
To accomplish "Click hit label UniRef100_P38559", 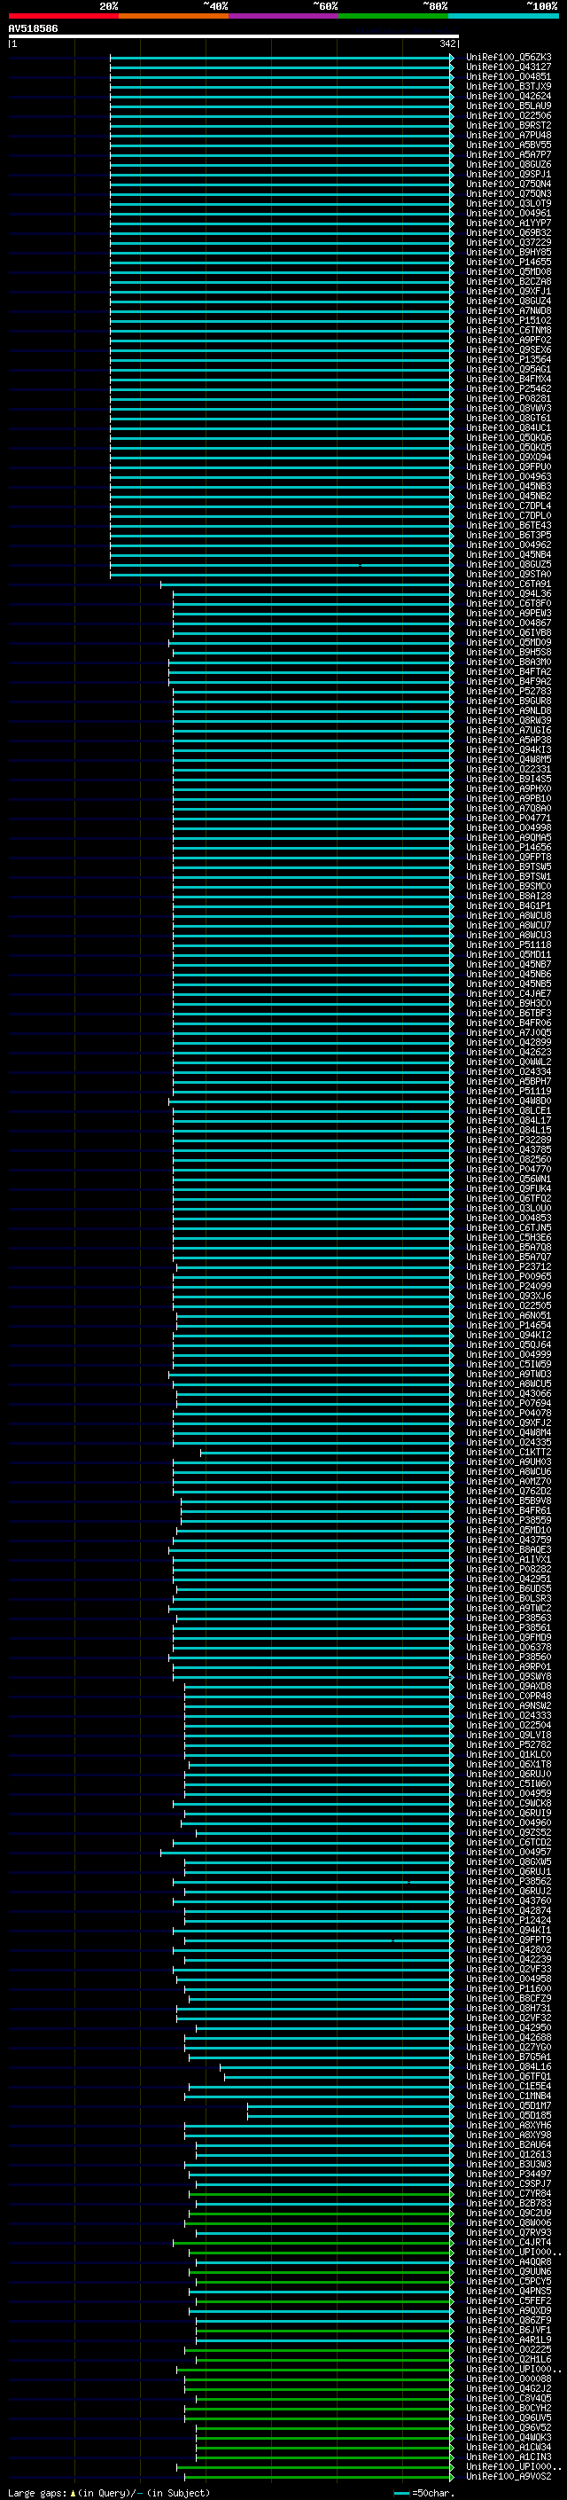I will (x=509, y=1521).
